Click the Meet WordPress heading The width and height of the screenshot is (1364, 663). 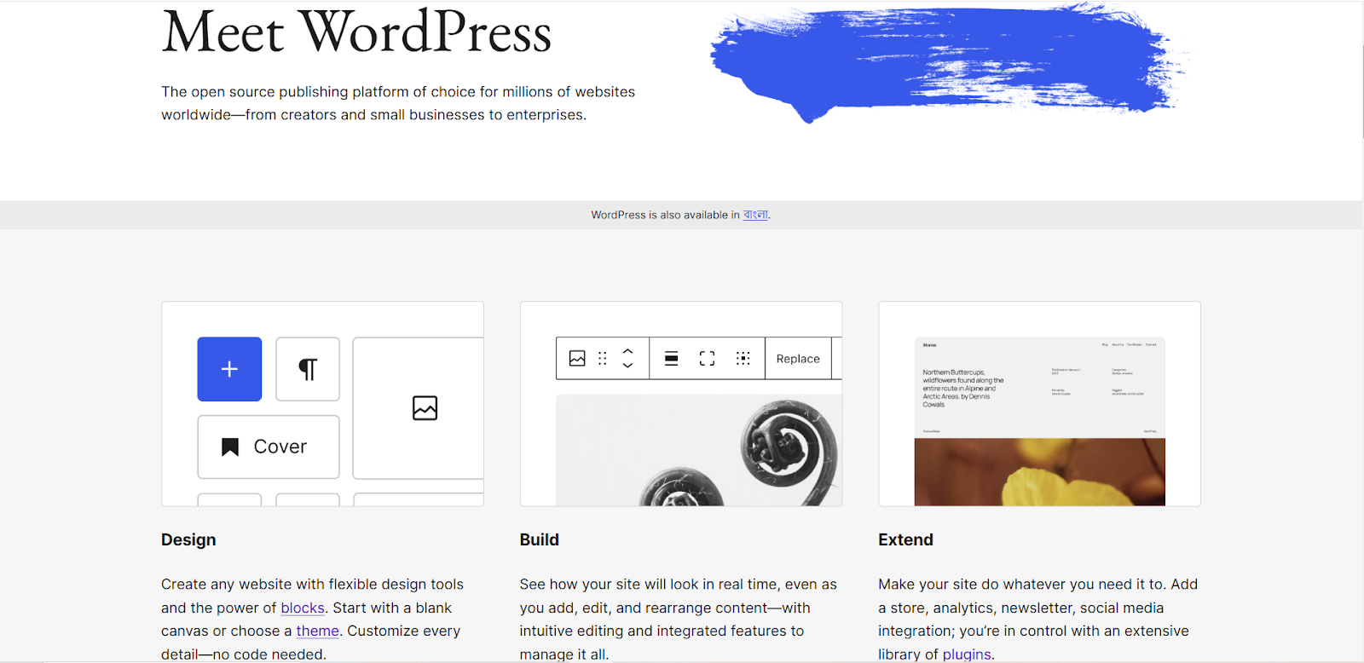tap(356, 32)
